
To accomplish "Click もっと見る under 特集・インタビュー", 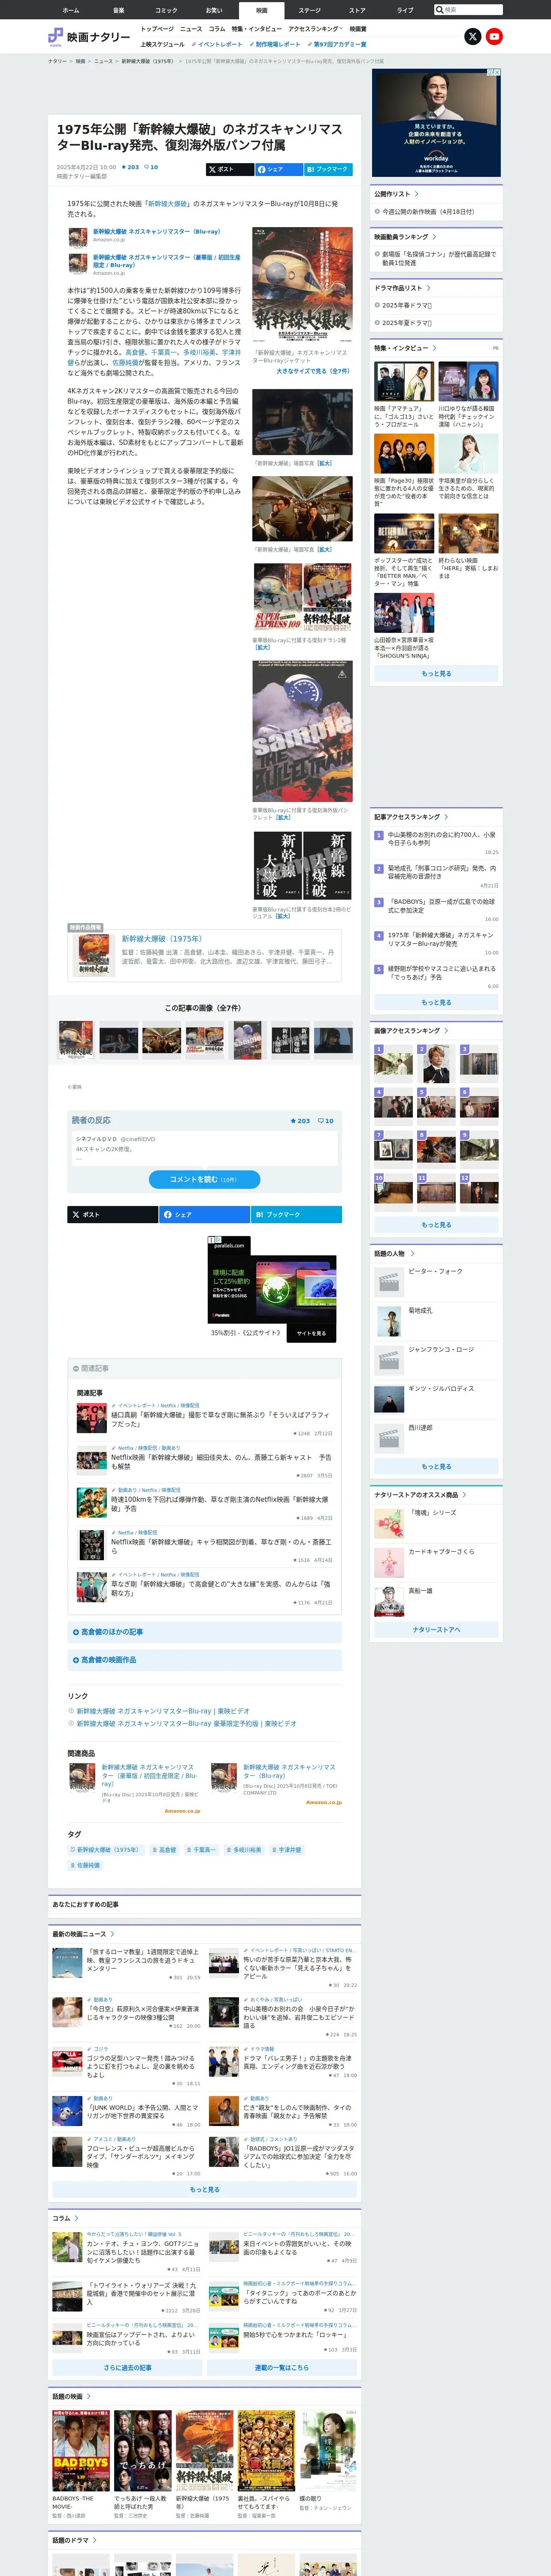I will 436,674.
